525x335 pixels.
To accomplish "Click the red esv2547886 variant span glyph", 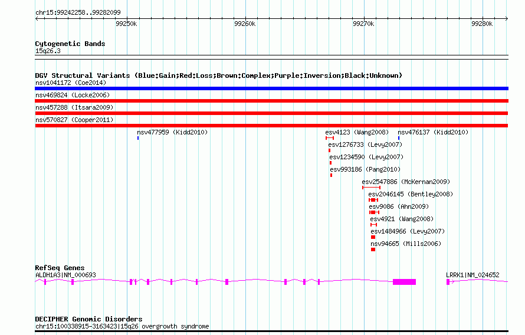I will tap(371, 188).
